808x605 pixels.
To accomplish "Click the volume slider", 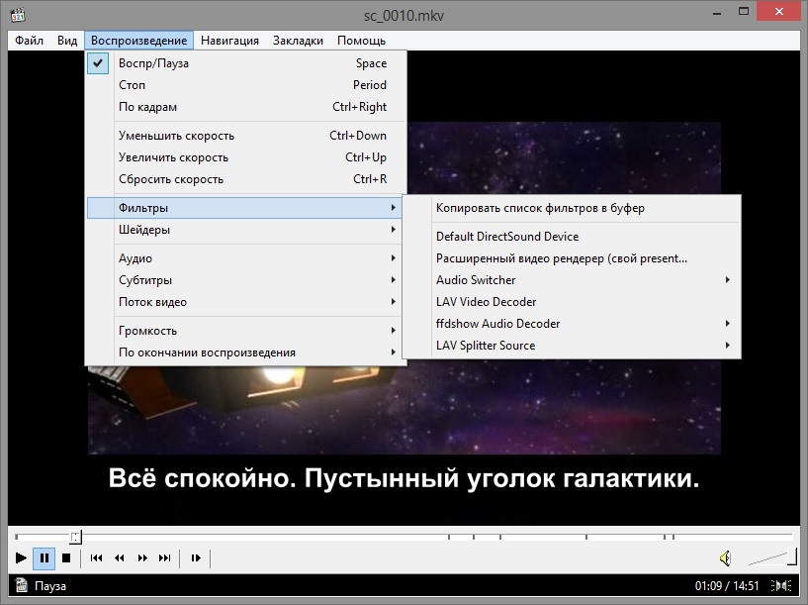I will coord(769,558).
